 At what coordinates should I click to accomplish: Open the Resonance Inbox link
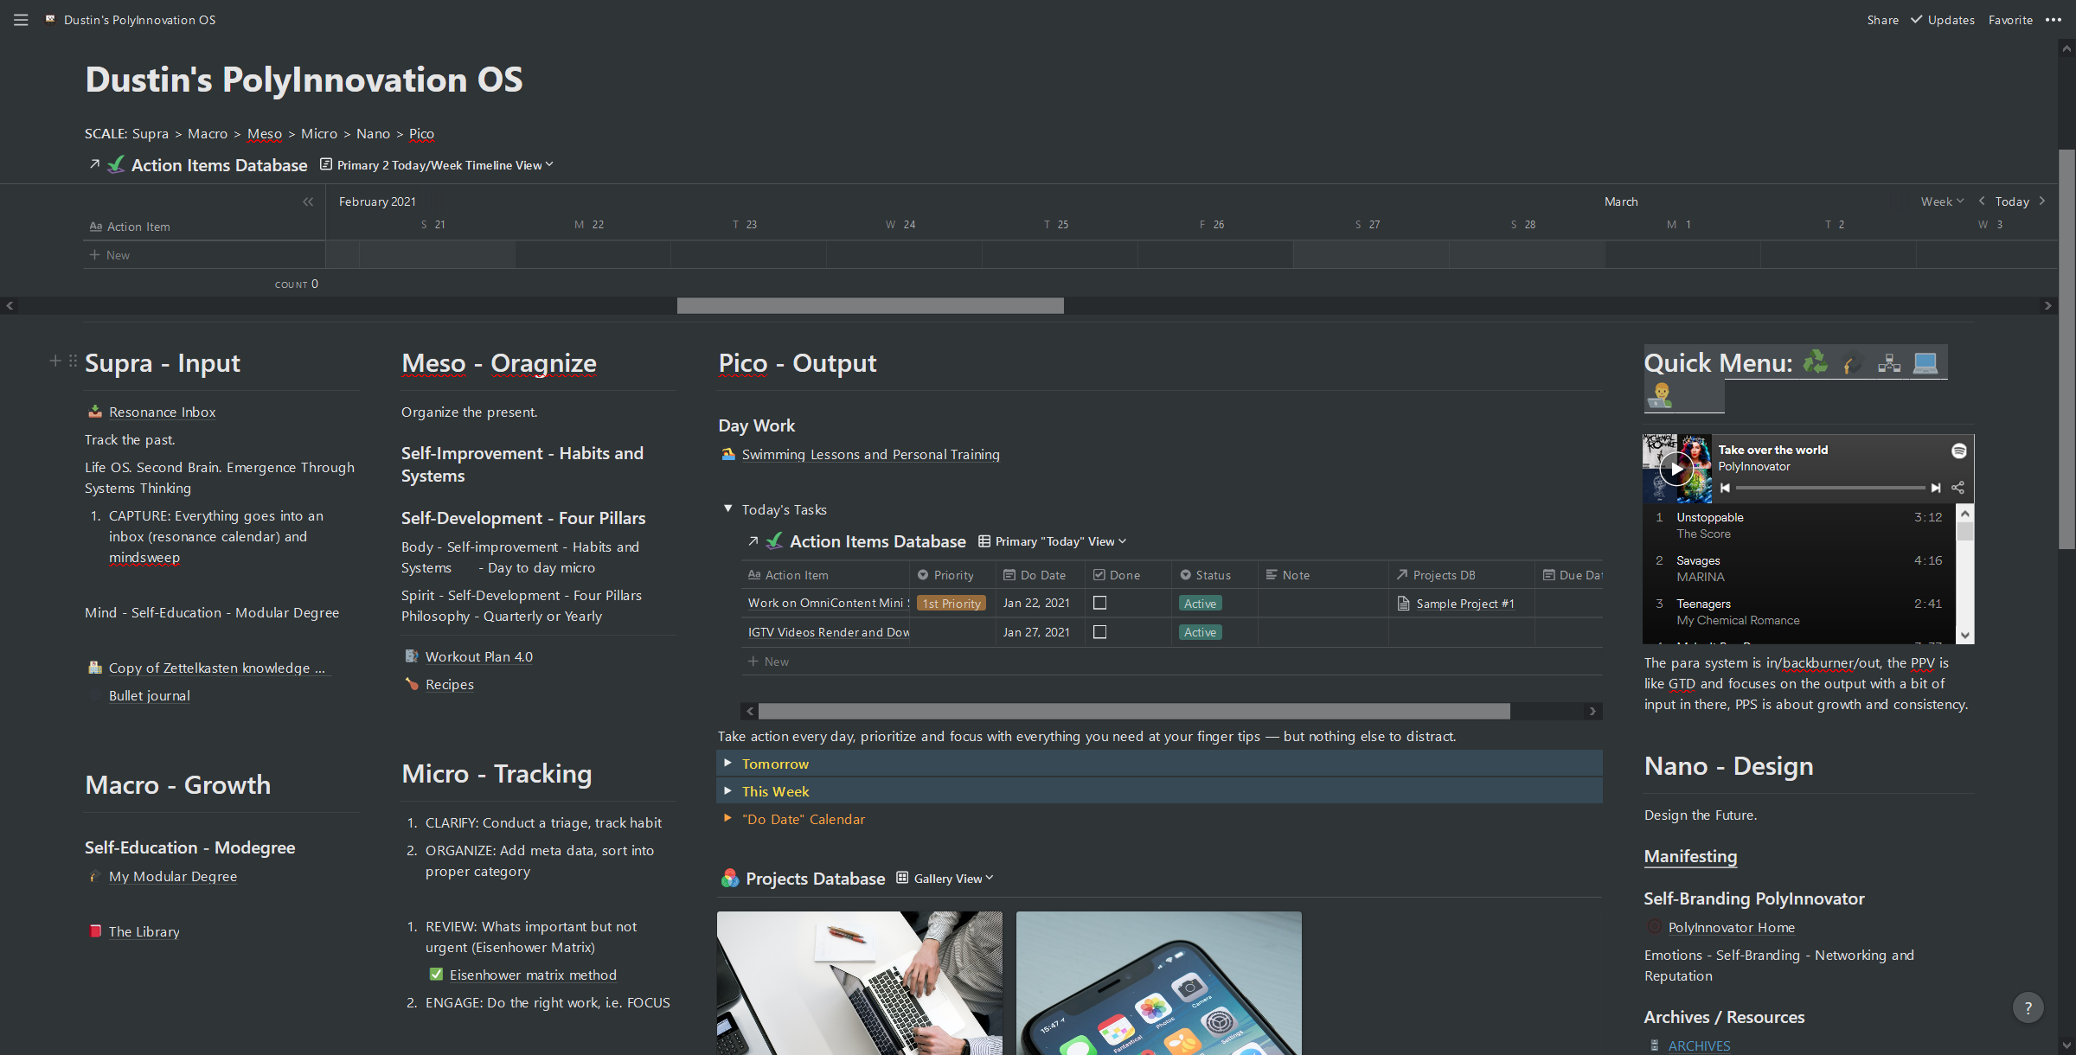point(162,412)
